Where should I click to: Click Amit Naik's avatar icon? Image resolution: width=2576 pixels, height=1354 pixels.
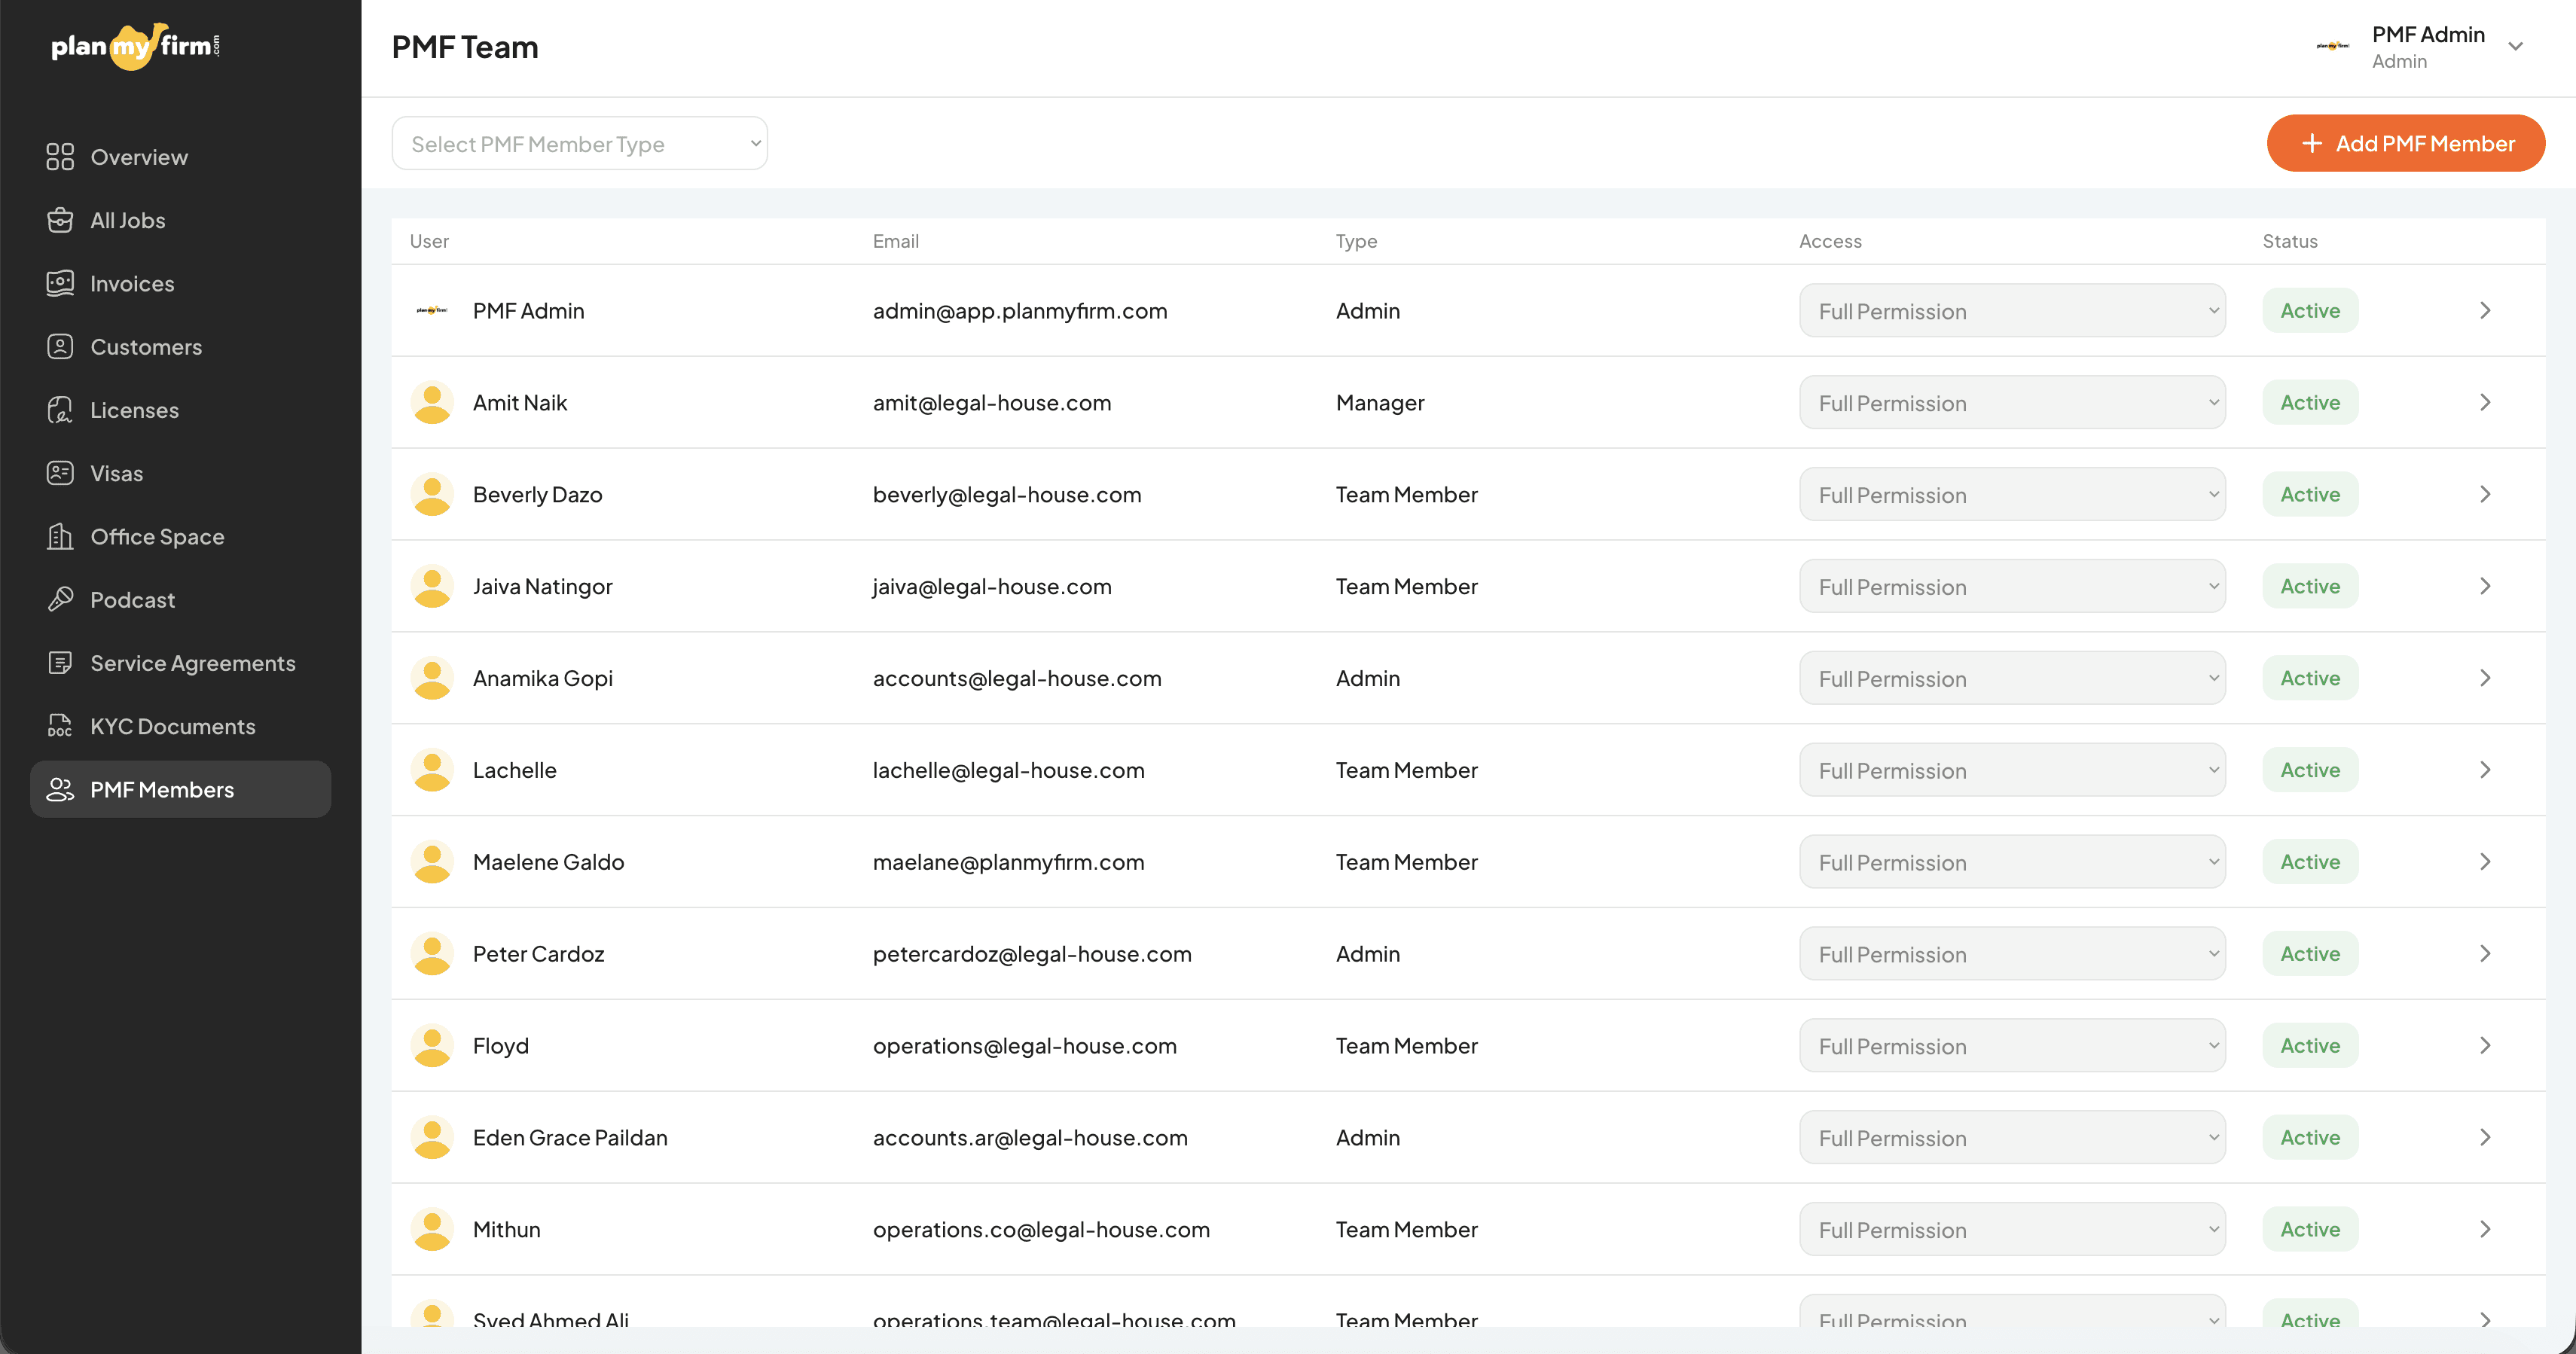(432, 402)
